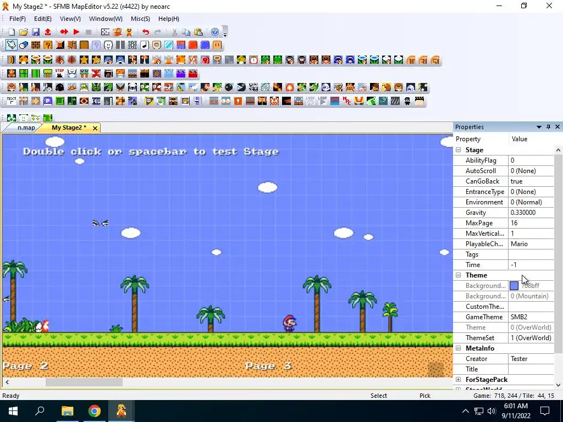Select the green warp pipe icon
563x422 pixels.
(x=24, y=74)
